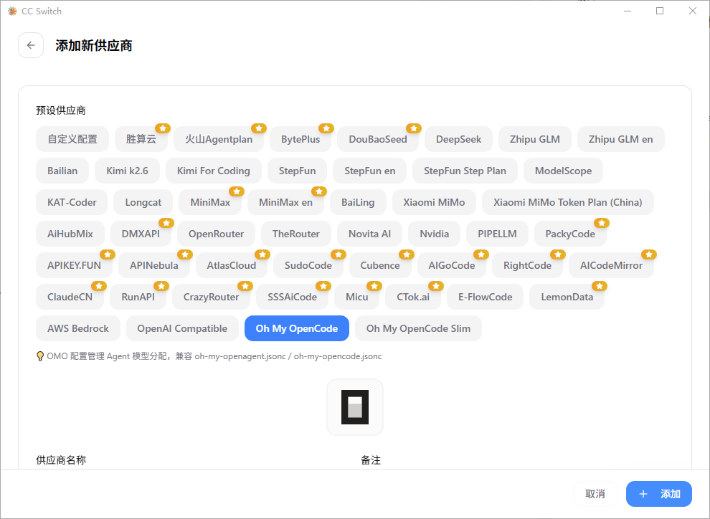Click the star badge on 胜算云
This screenshot has width=710, height=519.
pos(163,128)
